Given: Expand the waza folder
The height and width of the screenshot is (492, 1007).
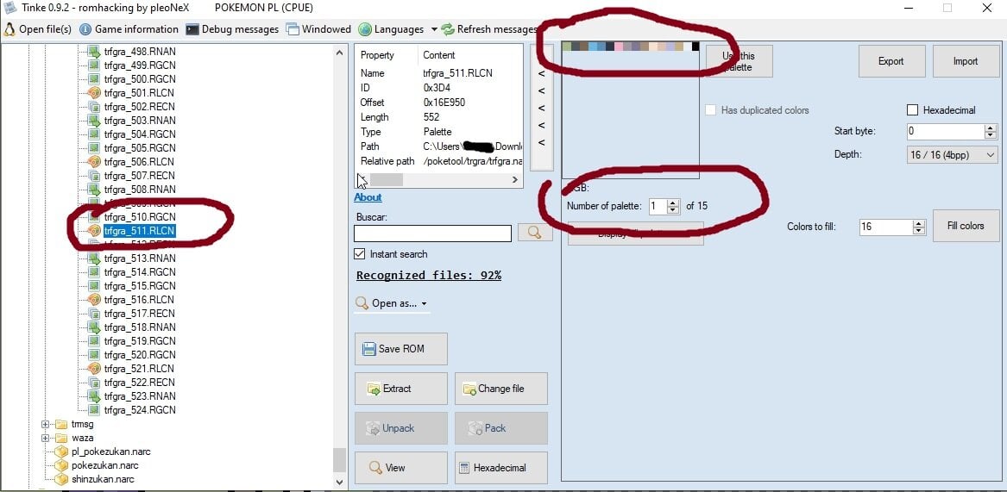Looking at the screenshot, I should tap(46, 438).
